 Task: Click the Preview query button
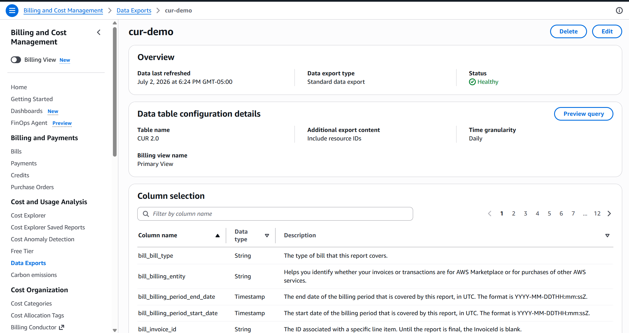point(584,114)
